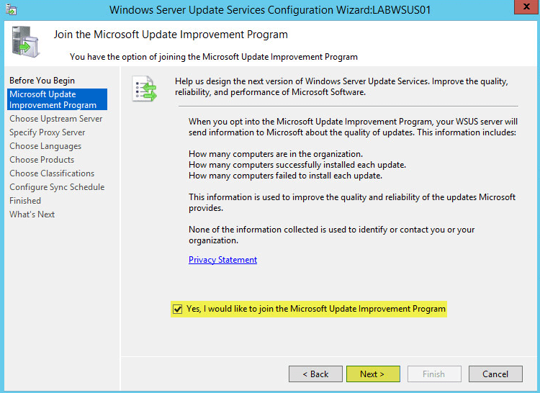Select What's Next step
The width and height of the screenshot is (540, 393).
click(32, 214)
